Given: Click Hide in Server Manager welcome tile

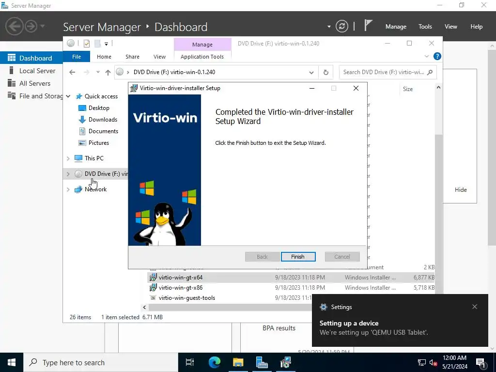Looking at the screenshot, I should tap(461, 190).
